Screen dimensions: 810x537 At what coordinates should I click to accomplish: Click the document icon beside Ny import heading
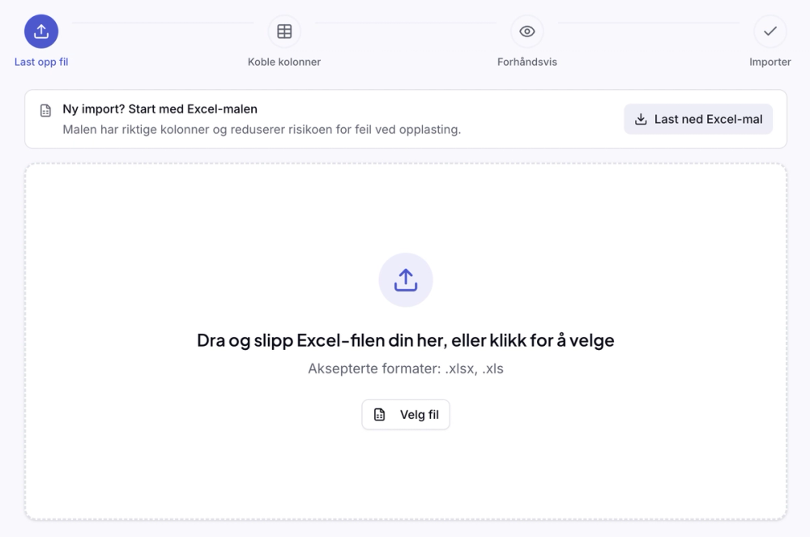[45, 110]
